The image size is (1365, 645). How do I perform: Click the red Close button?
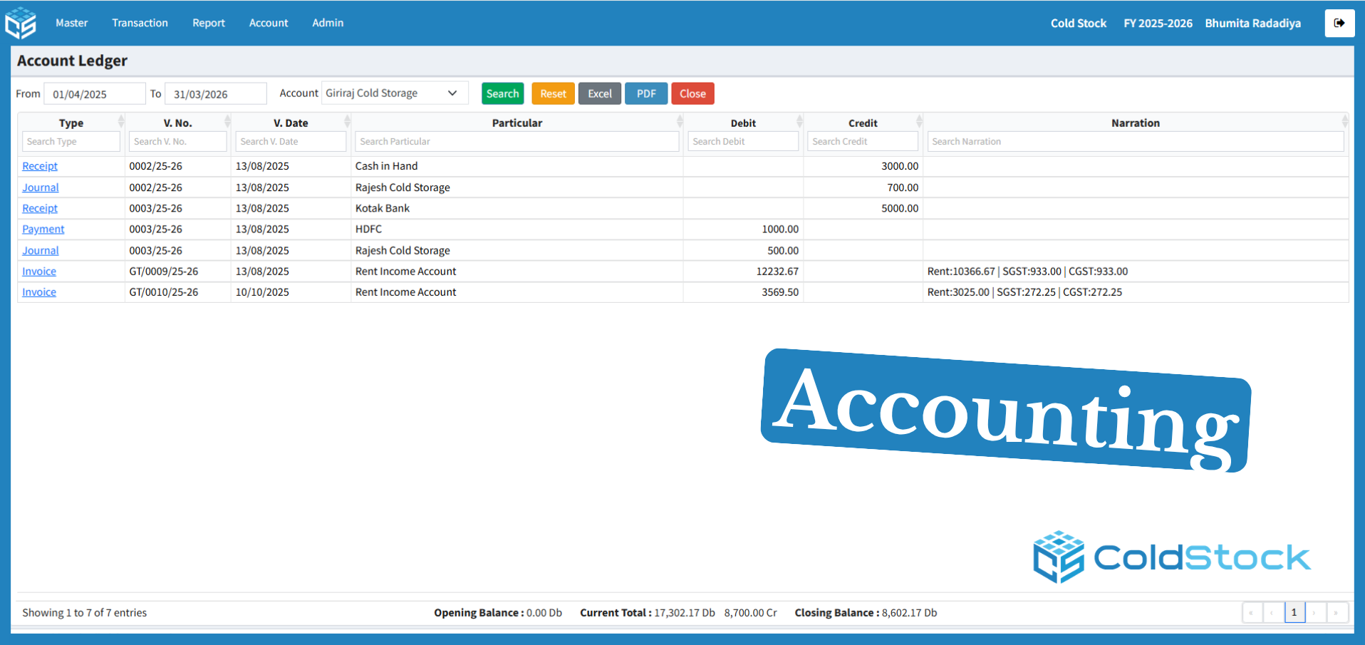[x=692, y=93]
